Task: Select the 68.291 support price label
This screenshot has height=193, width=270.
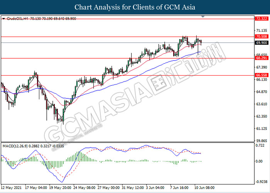Action: [x=262, y=58]
